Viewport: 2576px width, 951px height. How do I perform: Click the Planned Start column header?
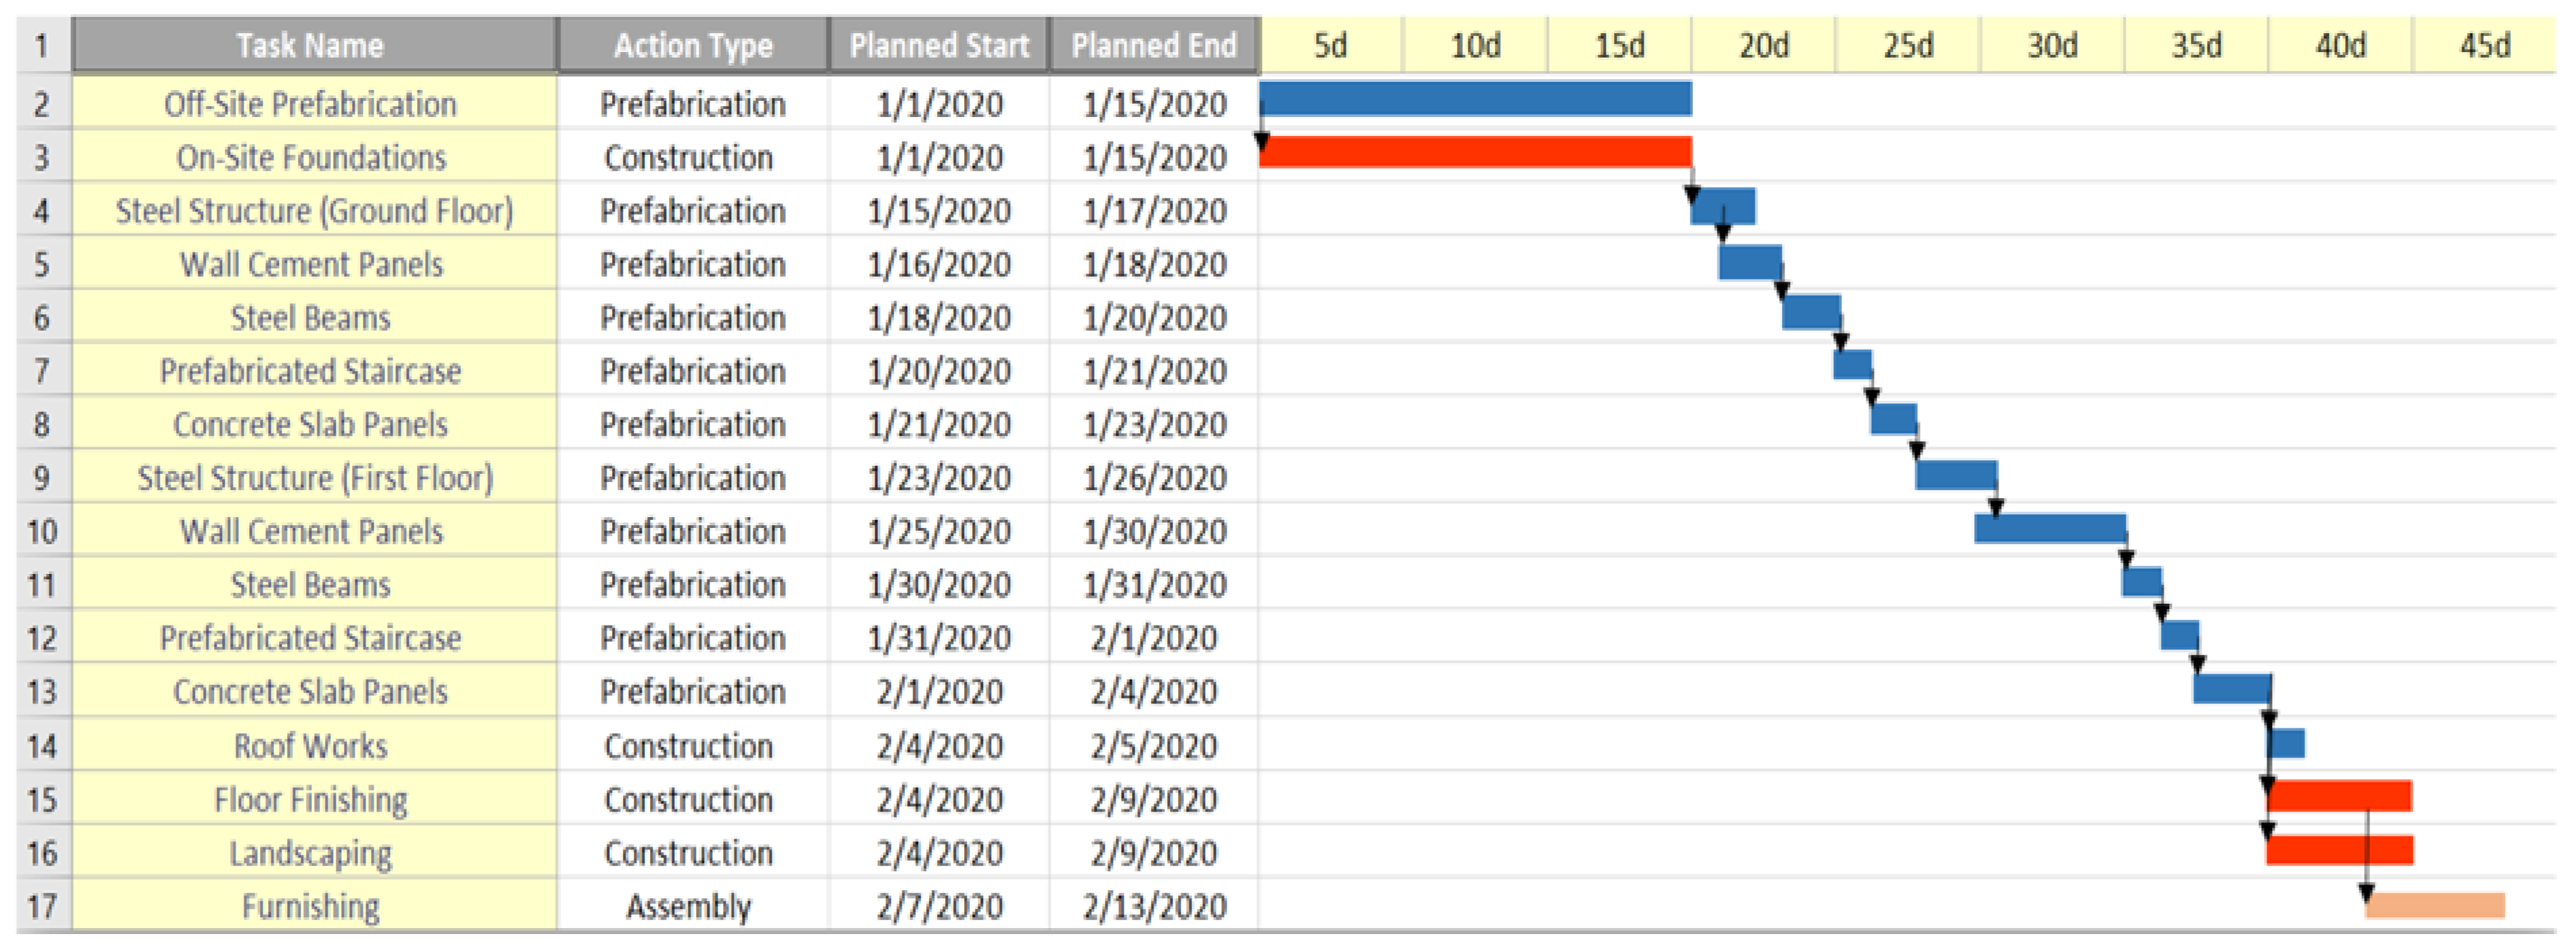938,46
